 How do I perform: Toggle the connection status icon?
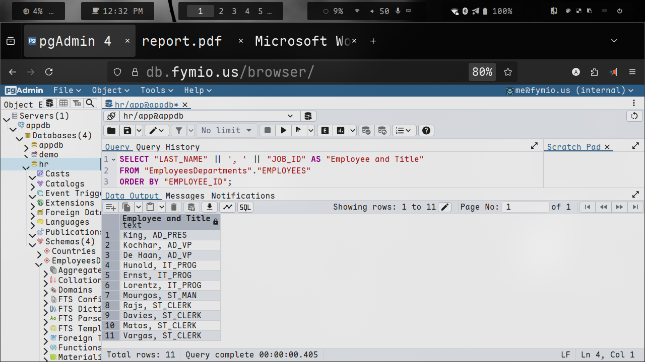click(111, 116)
